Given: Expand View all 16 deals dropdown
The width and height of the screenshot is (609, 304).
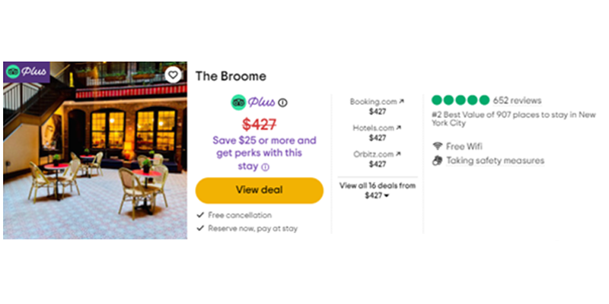Looking at the screenshot, I should [377, 191].
